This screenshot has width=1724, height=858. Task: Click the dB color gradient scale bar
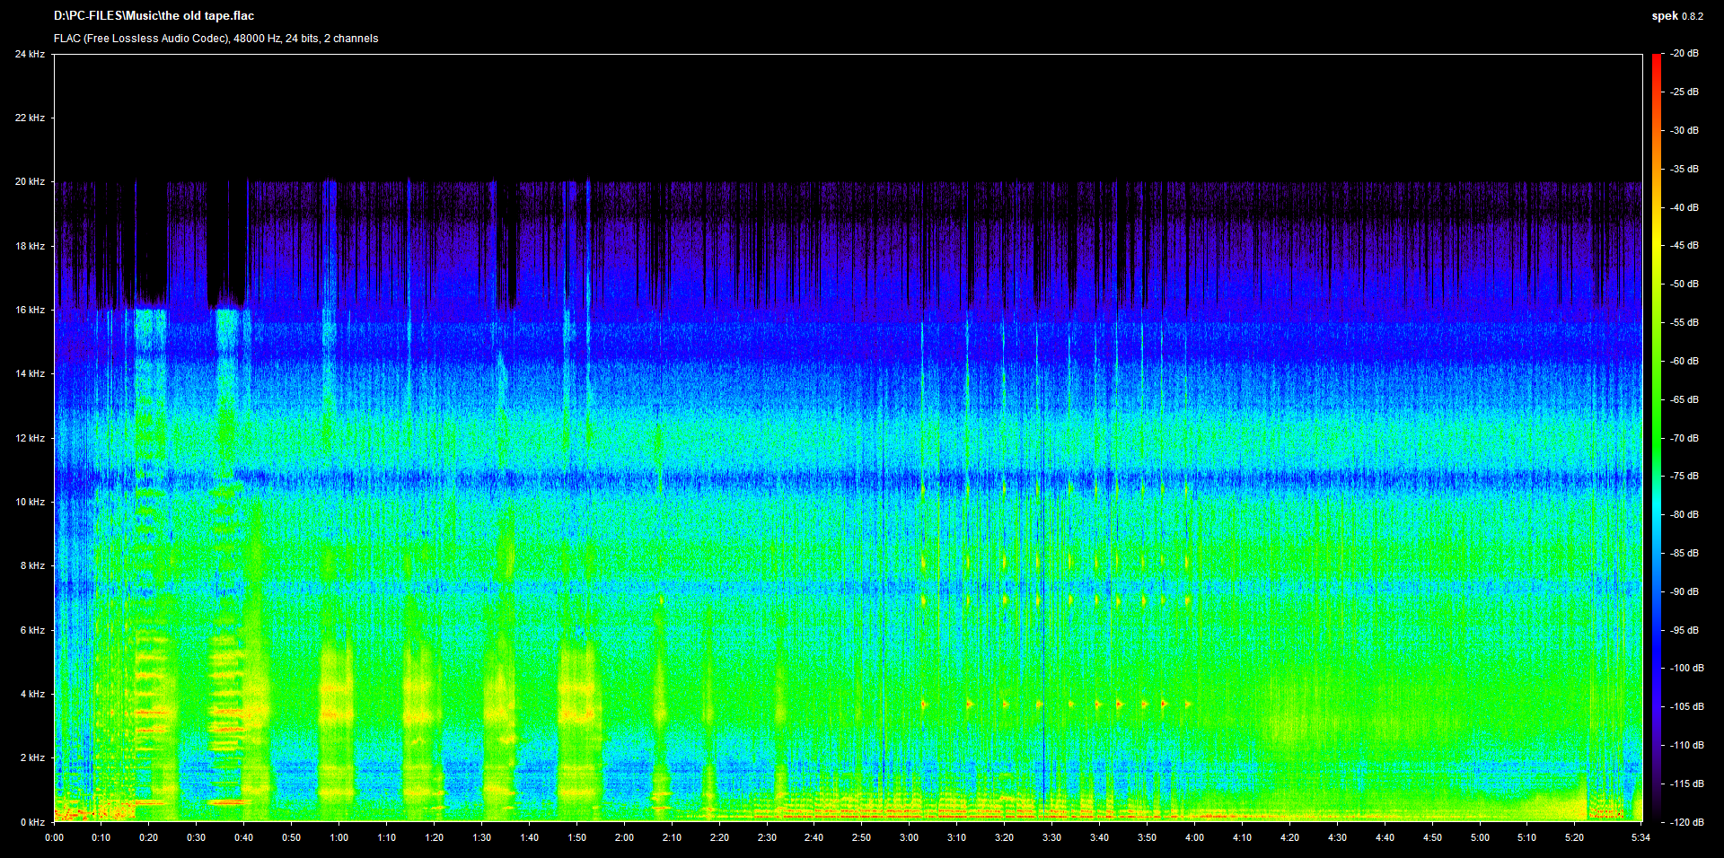click(x=1656, y=438)
